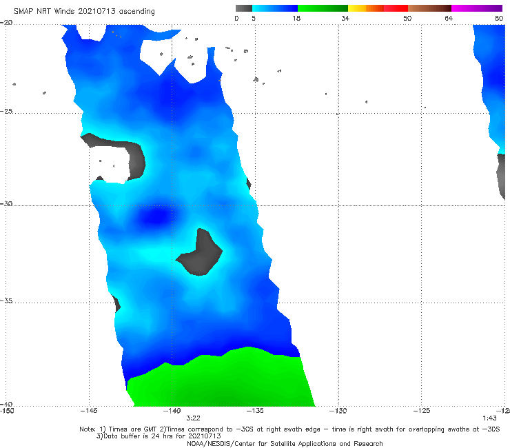Click the longitude label '-145'

[89, 411]
